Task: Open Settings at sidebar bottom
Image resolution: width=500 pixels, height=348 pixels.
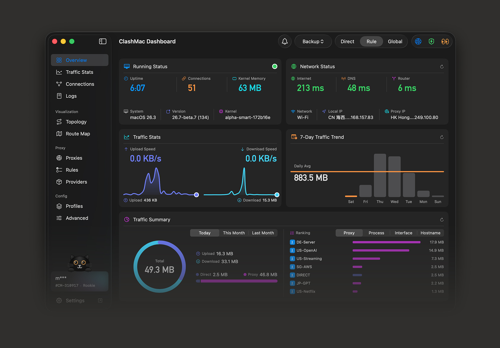Action: [x=75, y=300]
